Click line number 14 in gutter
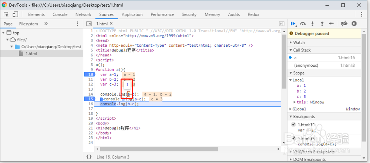370x163 pixels. (91, 94)
